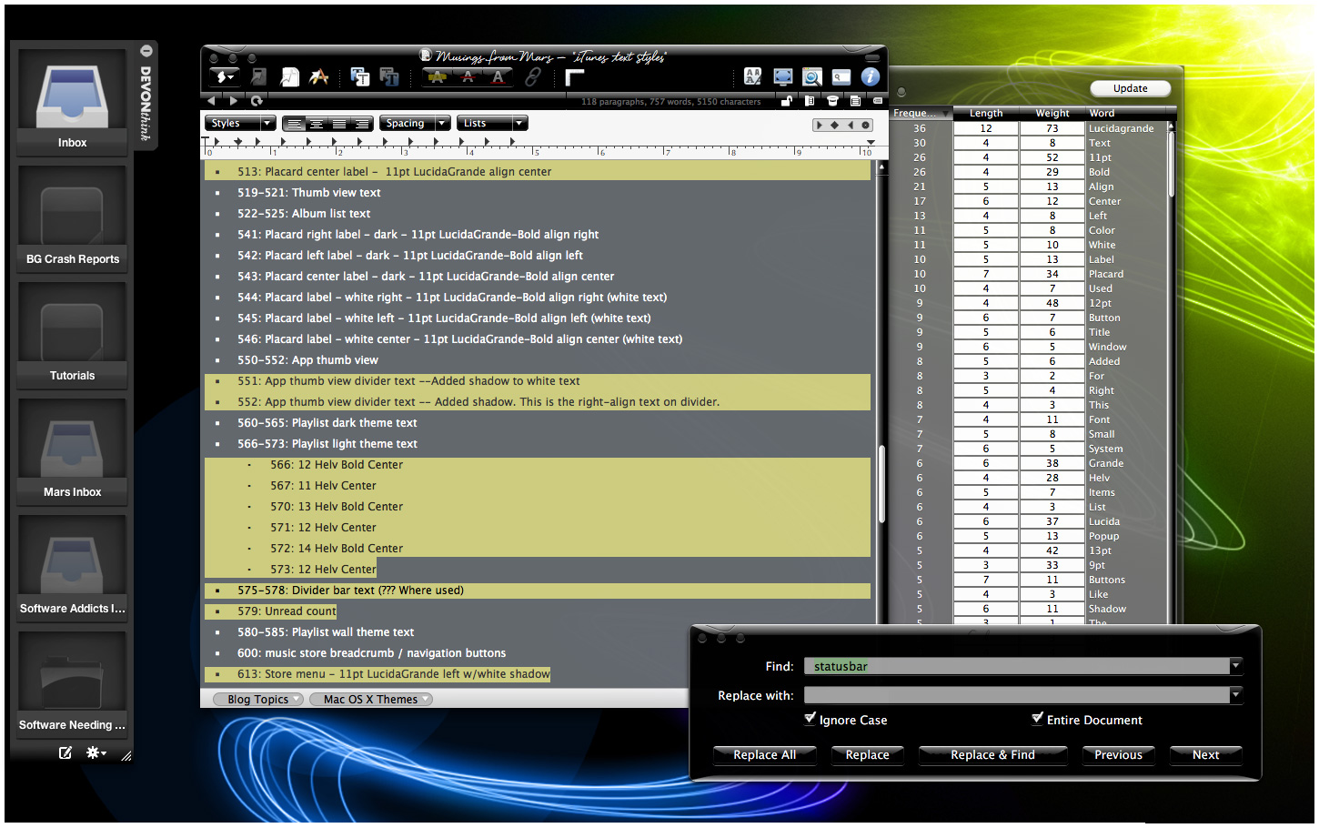This screenshot has height=828, width=1319.
Task: Open the Lists dropdown
Action: [x=491, y=124]
